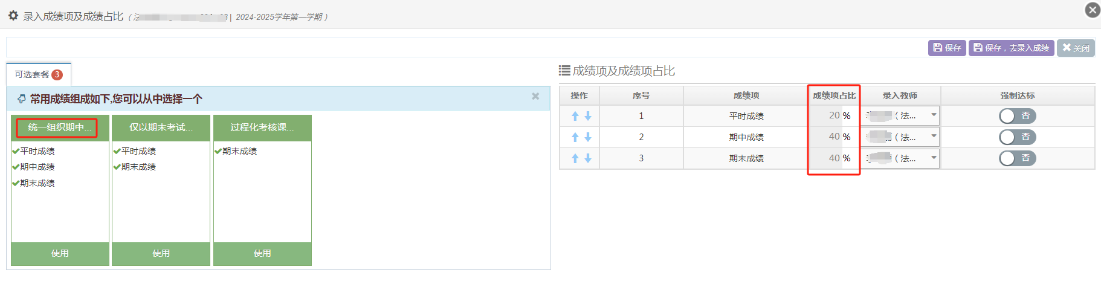Move 期末成绩 row up with up arrow
This screenshot has width=1101, height=293.
575,158
